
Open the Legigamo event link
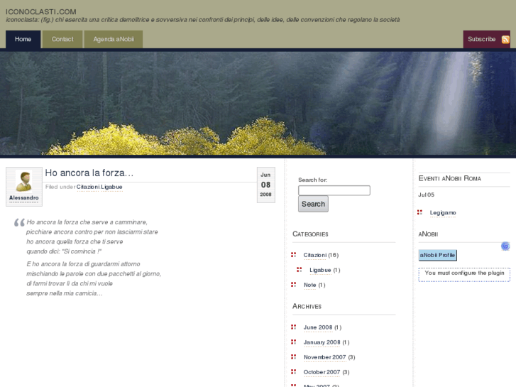pos(443,213)
